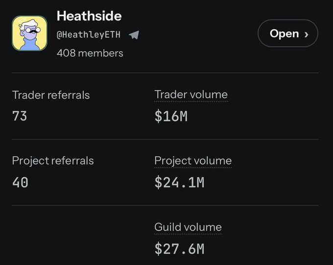The height and width of the screenshot is (265, 333).
Task: Open the Telegram paper plane icon
Action: 134,35
